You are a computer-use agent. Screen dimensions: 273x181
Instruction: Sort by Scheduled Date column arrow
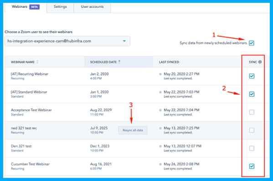click(x=119, y=62)
